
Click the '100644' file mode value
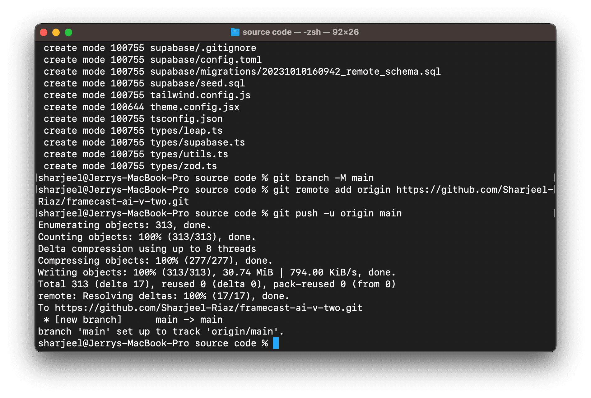click(x=128, y=107)
